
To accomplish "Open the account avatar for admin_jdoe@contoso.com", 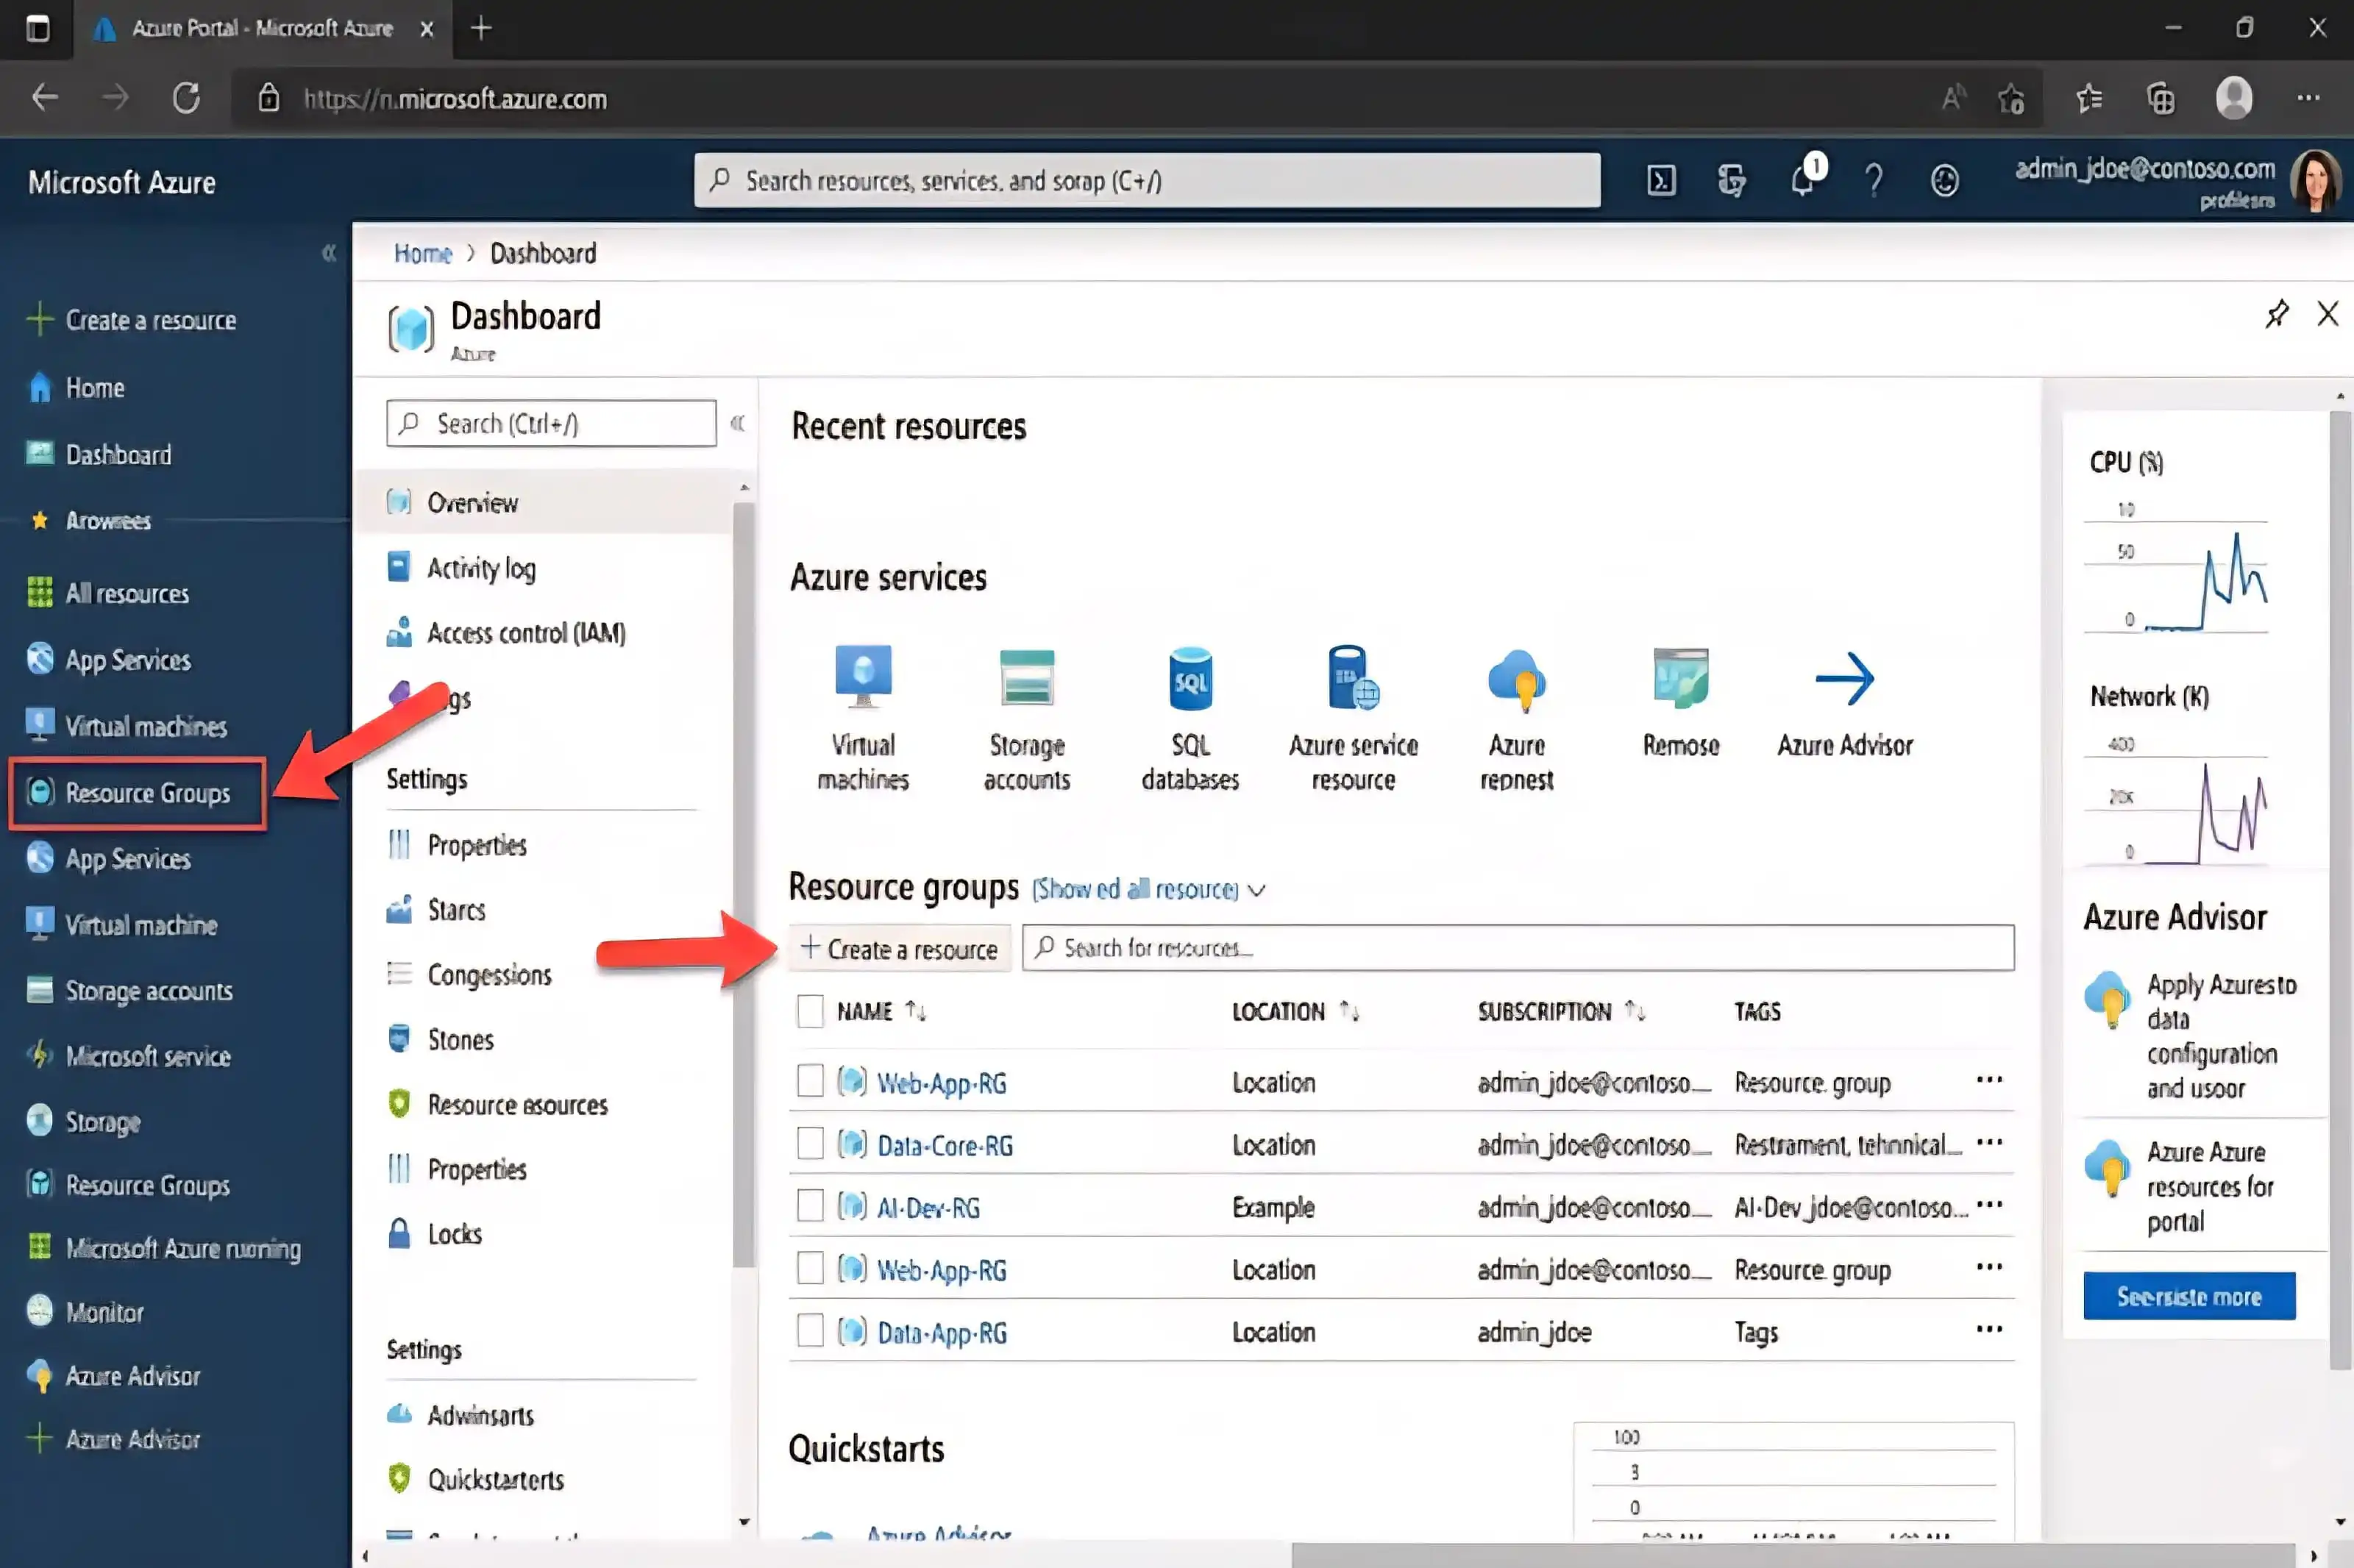I will [x=2316, y=181].
